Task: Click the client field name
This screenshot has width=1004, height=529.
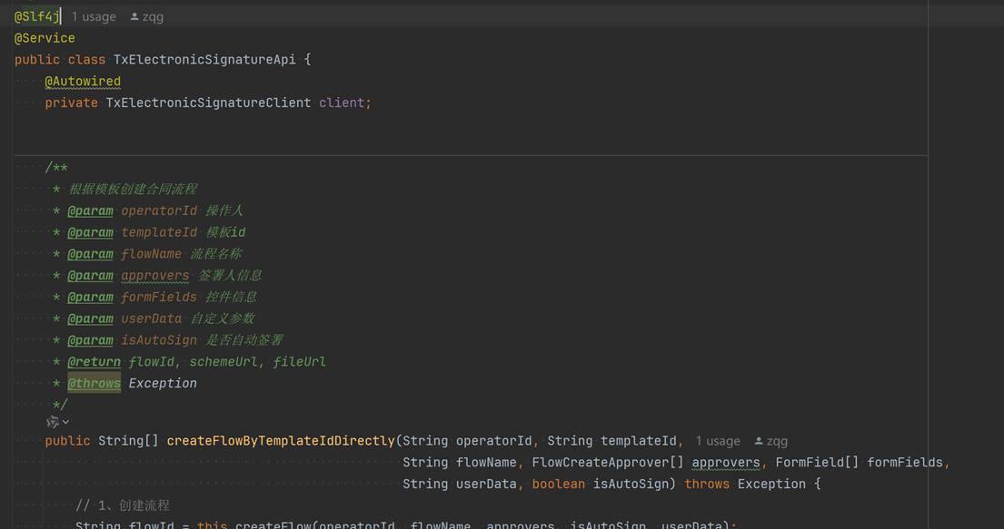Action: point(342,103)
